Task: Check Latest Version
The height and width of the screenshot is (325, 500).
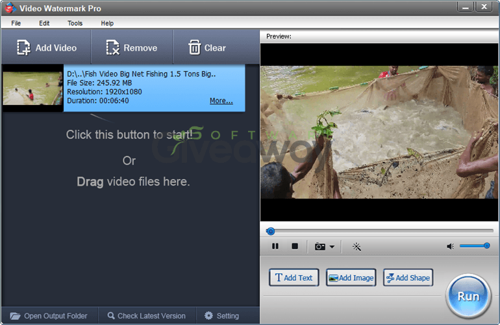Action: pyautogui.click(x=147, y=316)
